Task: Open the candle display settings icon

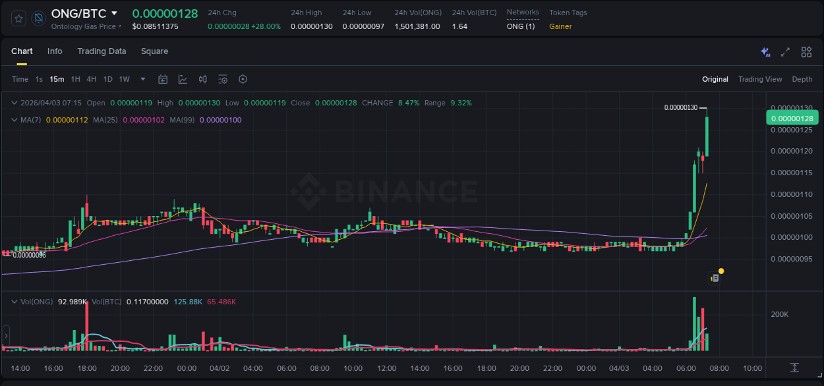Action: click(x=202, y=79)
